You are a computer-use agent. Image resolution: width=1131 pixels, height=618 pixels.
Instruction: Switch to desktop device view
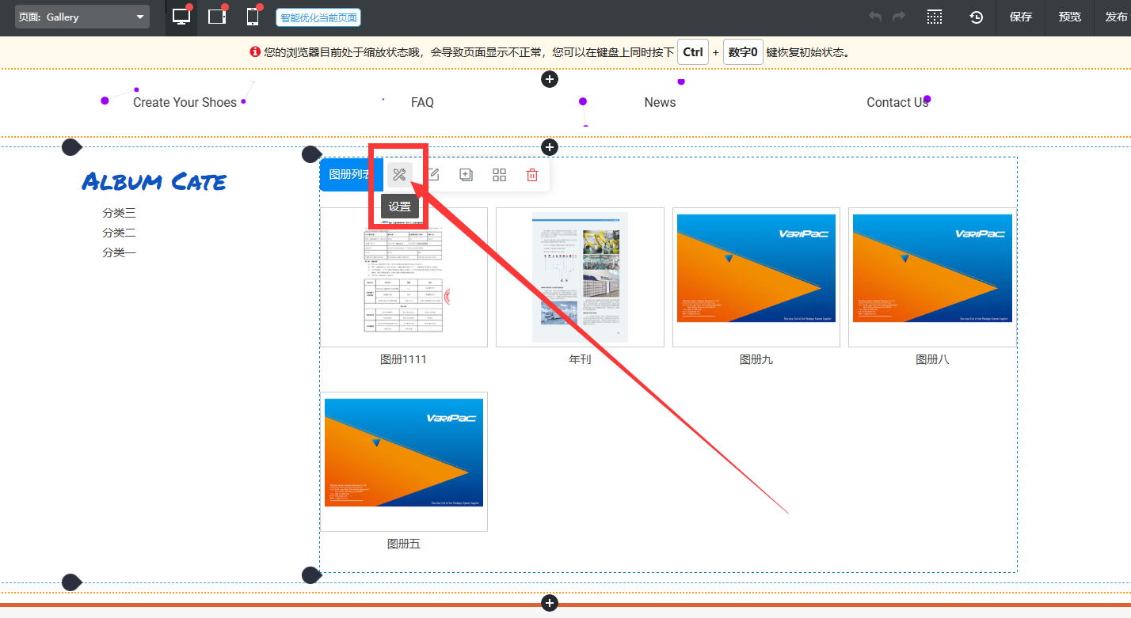(181, 17)
